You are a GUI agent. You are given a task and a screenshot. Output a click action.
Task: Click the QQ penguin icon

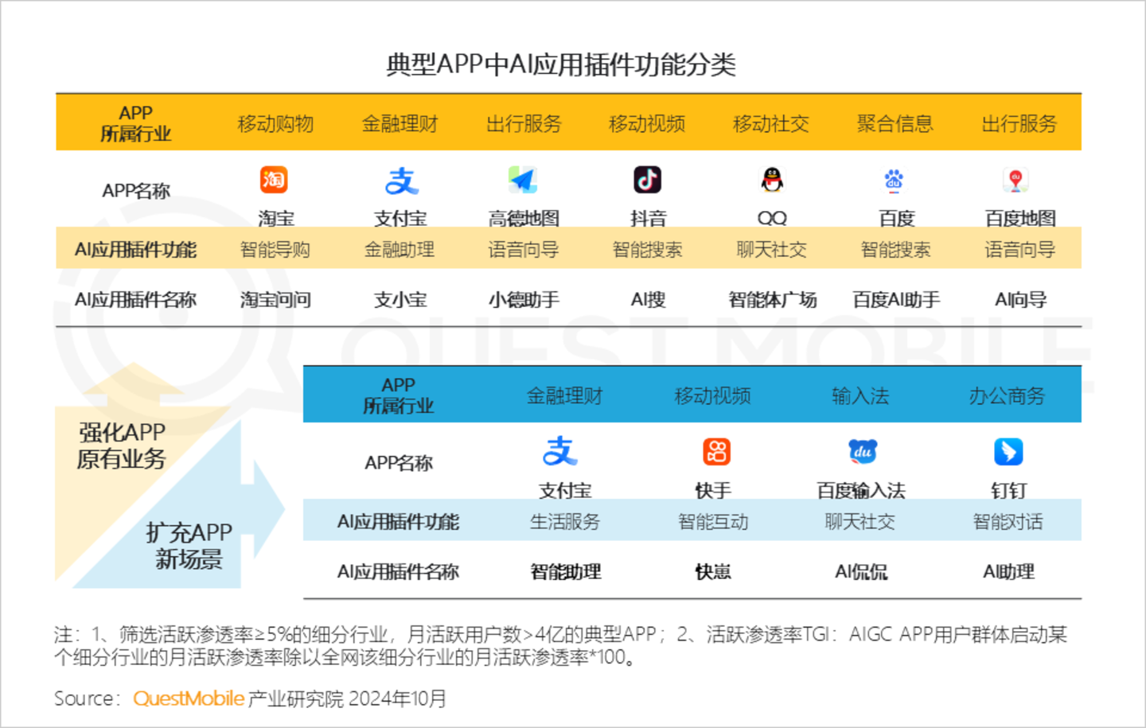point(771,180)
